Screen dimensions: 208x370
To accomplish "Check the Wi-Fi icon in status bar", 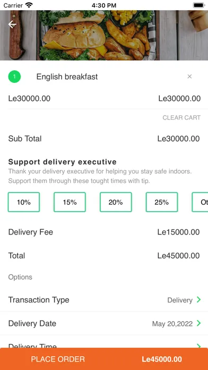I will click(x=29, y=5).
